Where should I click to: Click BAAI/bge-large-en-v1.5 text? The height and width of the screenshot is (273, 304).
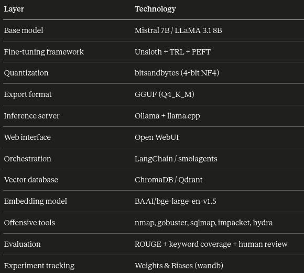pos(175,201)
